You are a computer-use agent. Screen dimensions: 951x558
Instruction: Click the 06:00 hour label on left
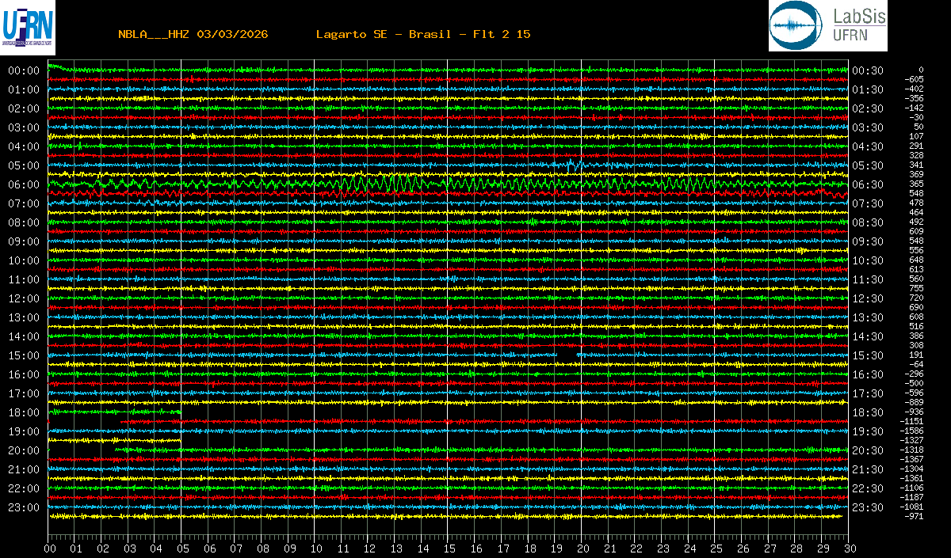(x=24, y=184)
